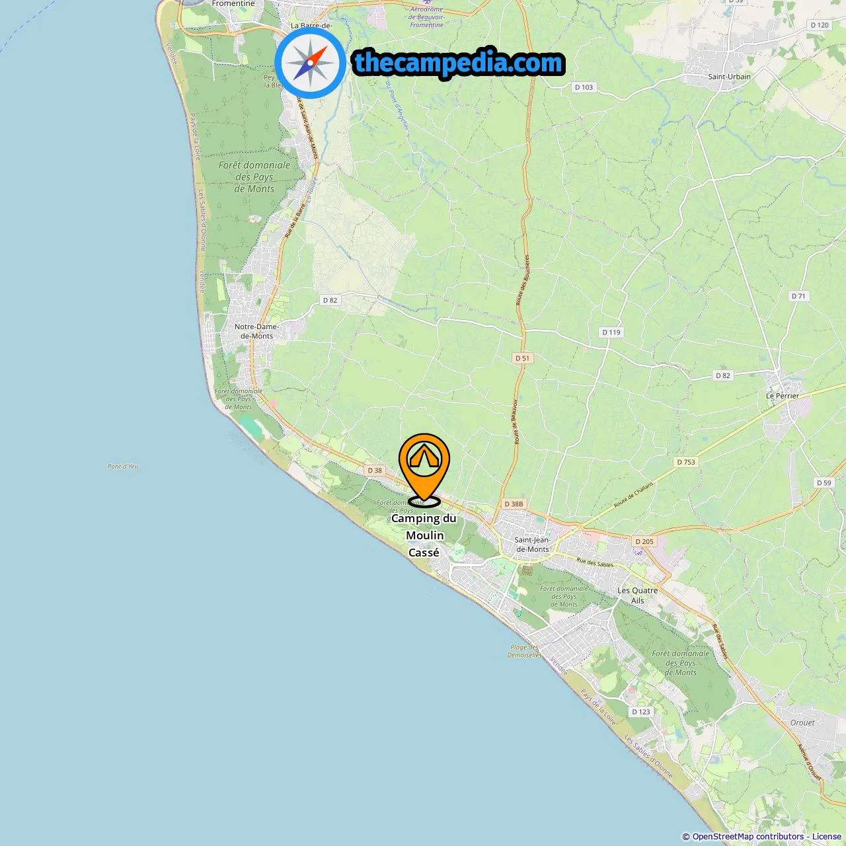This screenshot has height=846, width=846.
Task: Click the D 119 road shield
Action: [x=611, y=332]
